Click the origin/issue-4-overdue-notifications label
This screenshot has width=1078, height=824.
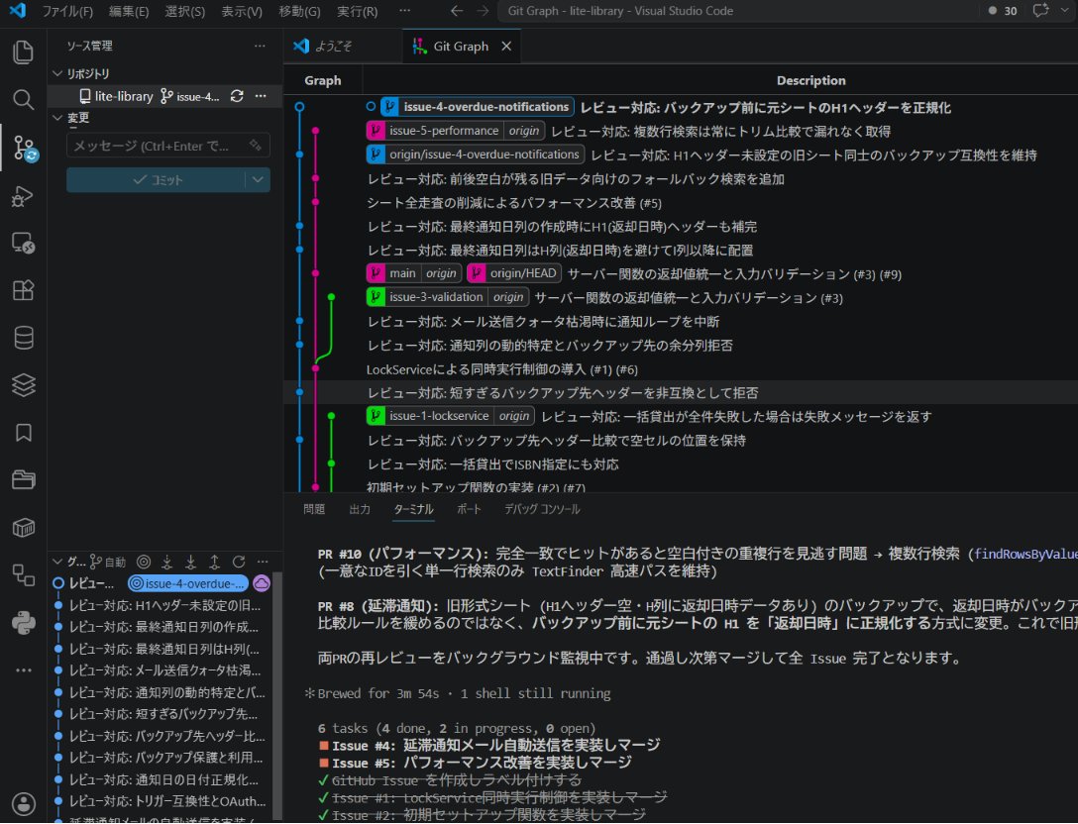475,154
